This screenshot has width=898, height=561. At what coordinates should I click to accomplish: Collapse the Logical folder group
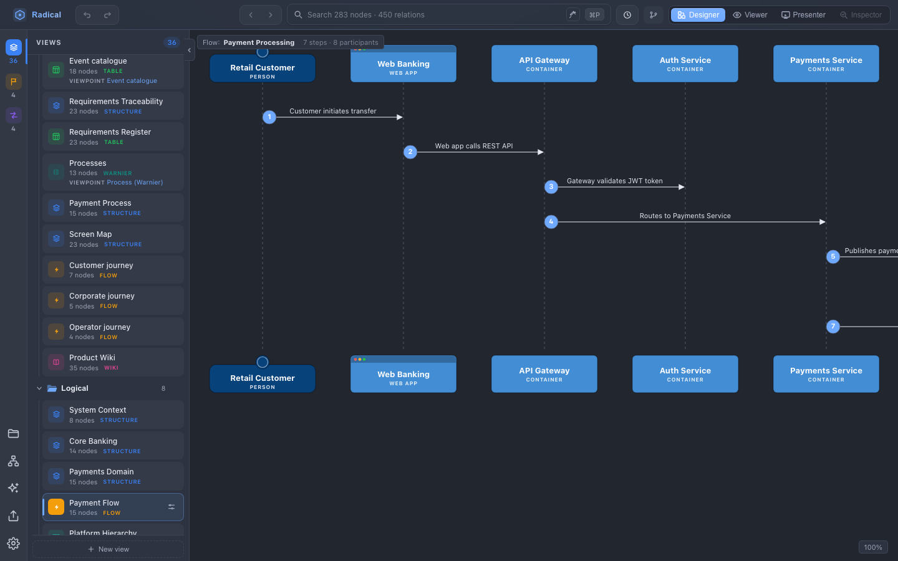pyautogui.click(x=39, y=388)
